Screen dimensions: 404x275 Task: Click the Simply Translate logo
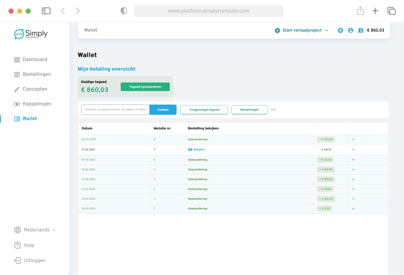click(x=31, y=34)
